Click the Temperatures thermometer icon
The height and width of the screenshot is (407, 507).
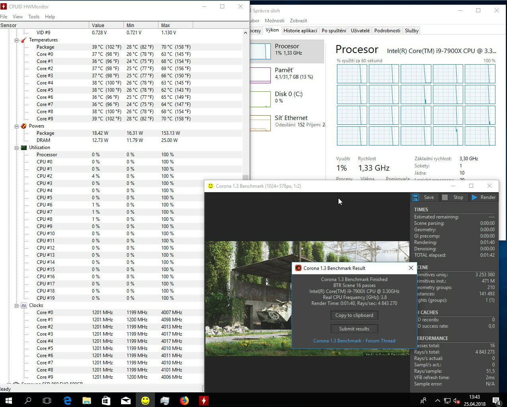23,40
